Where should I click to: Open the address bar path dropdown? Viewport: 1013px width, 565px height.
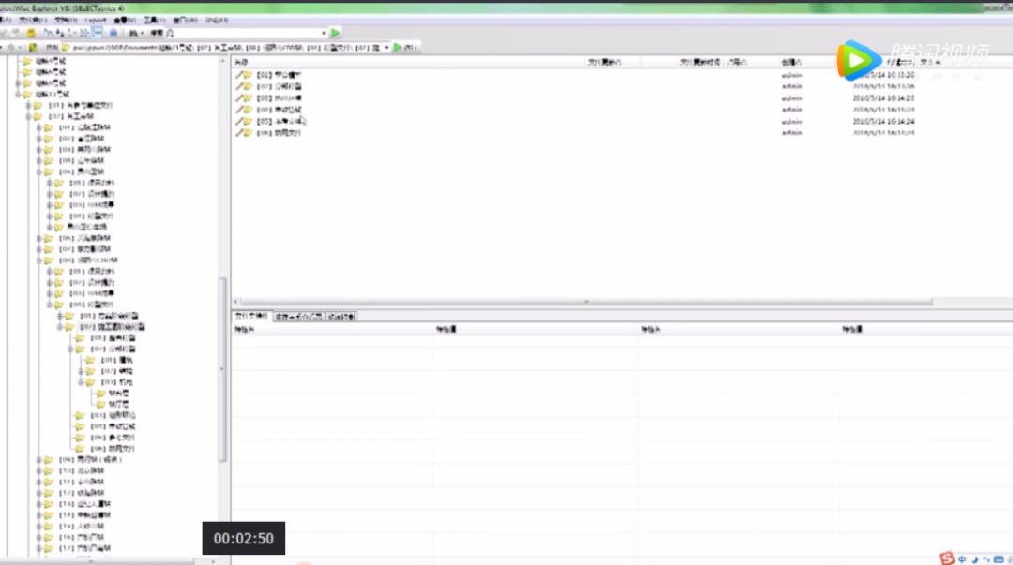(x=386, y=47)
